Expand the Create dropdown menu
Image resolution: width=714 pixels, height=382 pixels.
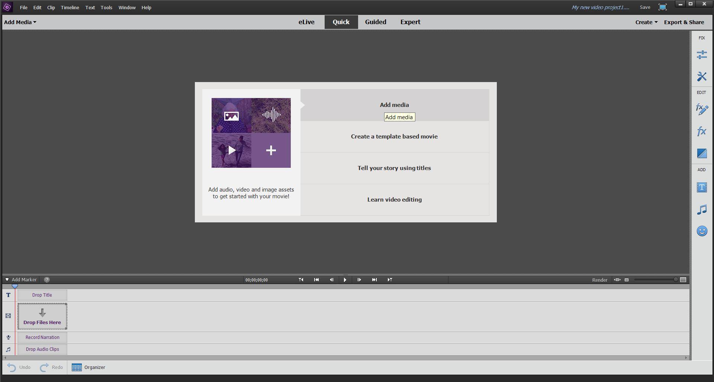(646, 22)
